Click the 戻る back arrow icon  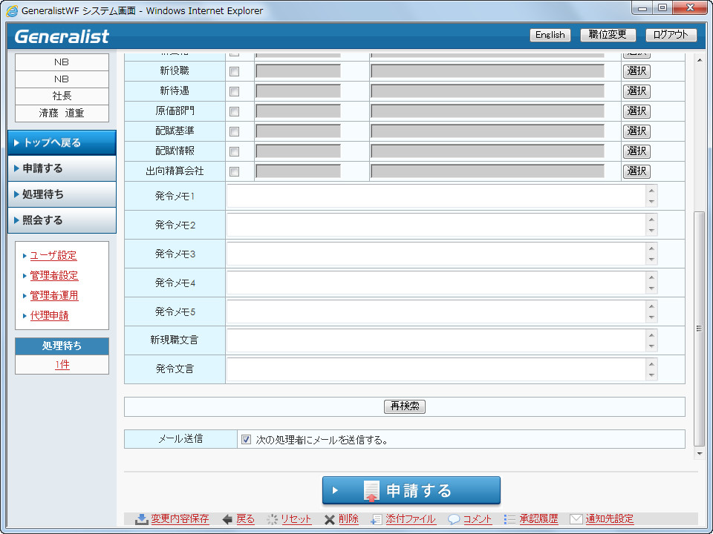click(x=227, y=519)
